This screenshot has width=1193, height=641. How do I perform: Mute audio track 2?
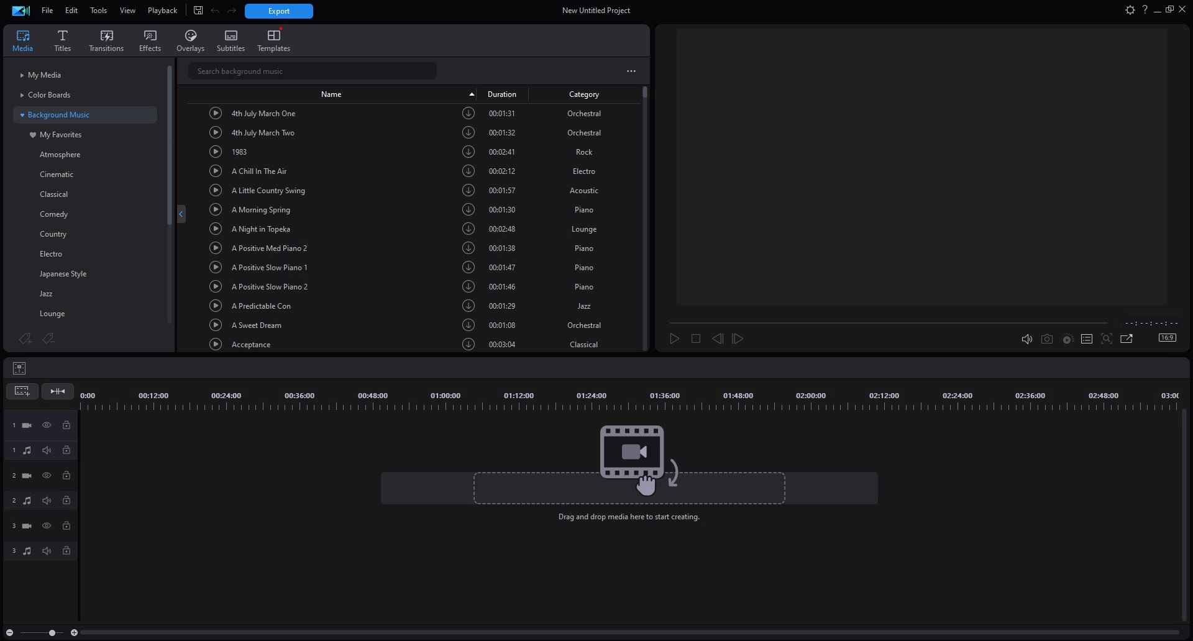click(47, 501)
